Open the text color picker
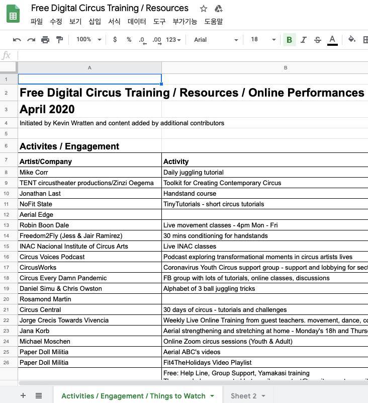This screenshot has width=368, height=403. point(332,40)
